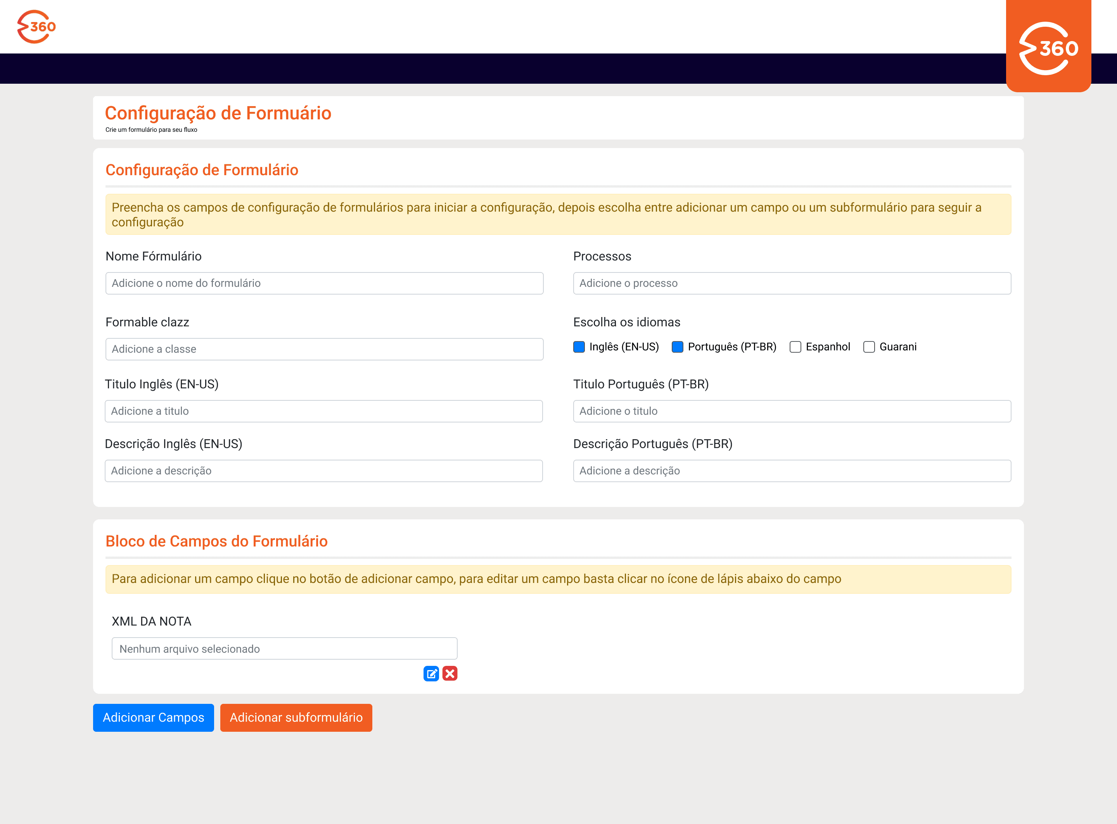
Task: Enable the Espanhol language checkbox
Action: (795, 346)
